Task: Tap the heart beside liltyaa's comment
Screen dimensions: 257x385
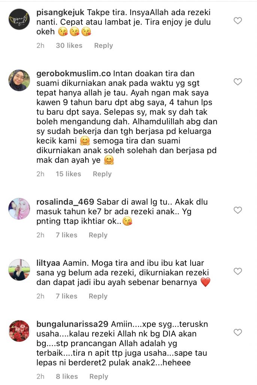Action: (x=237, y=271)
